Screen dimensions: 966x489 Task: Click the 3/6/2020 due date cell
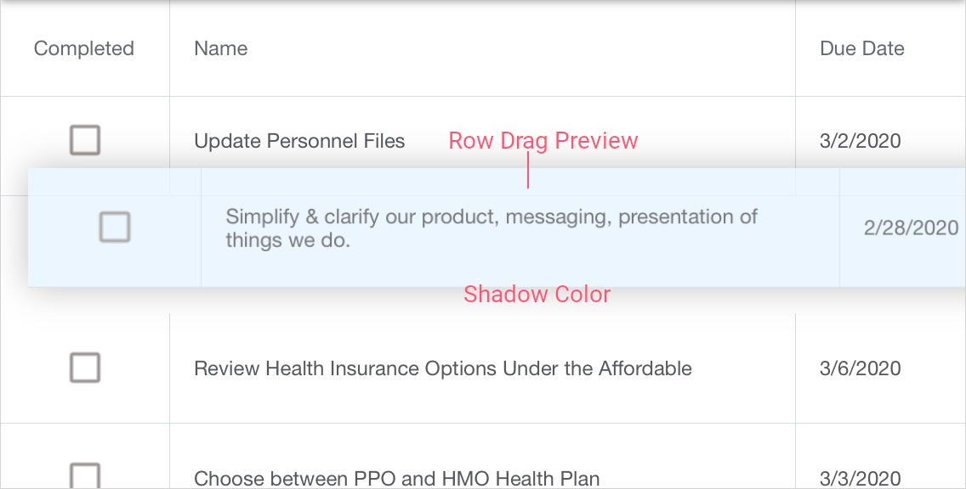point(860,368)
